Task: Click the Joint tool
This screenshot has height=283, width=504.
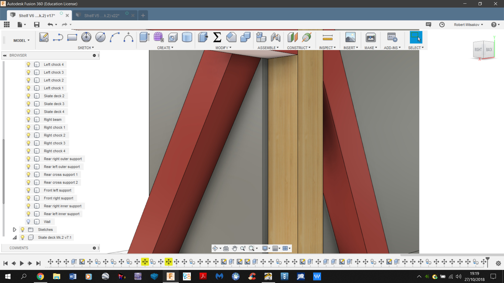Action: 276,37
